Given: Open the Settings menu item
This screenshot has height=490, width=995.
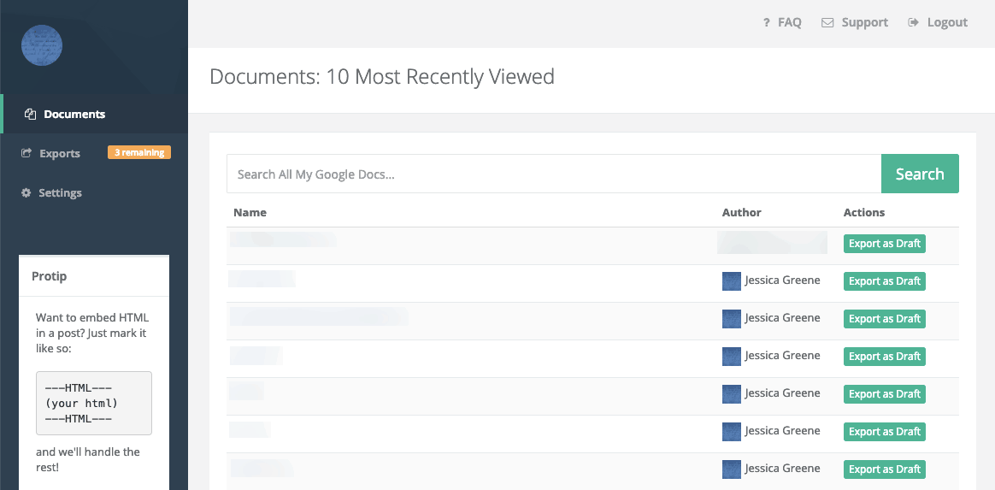Looking at the screenshot, I should 60,193.
